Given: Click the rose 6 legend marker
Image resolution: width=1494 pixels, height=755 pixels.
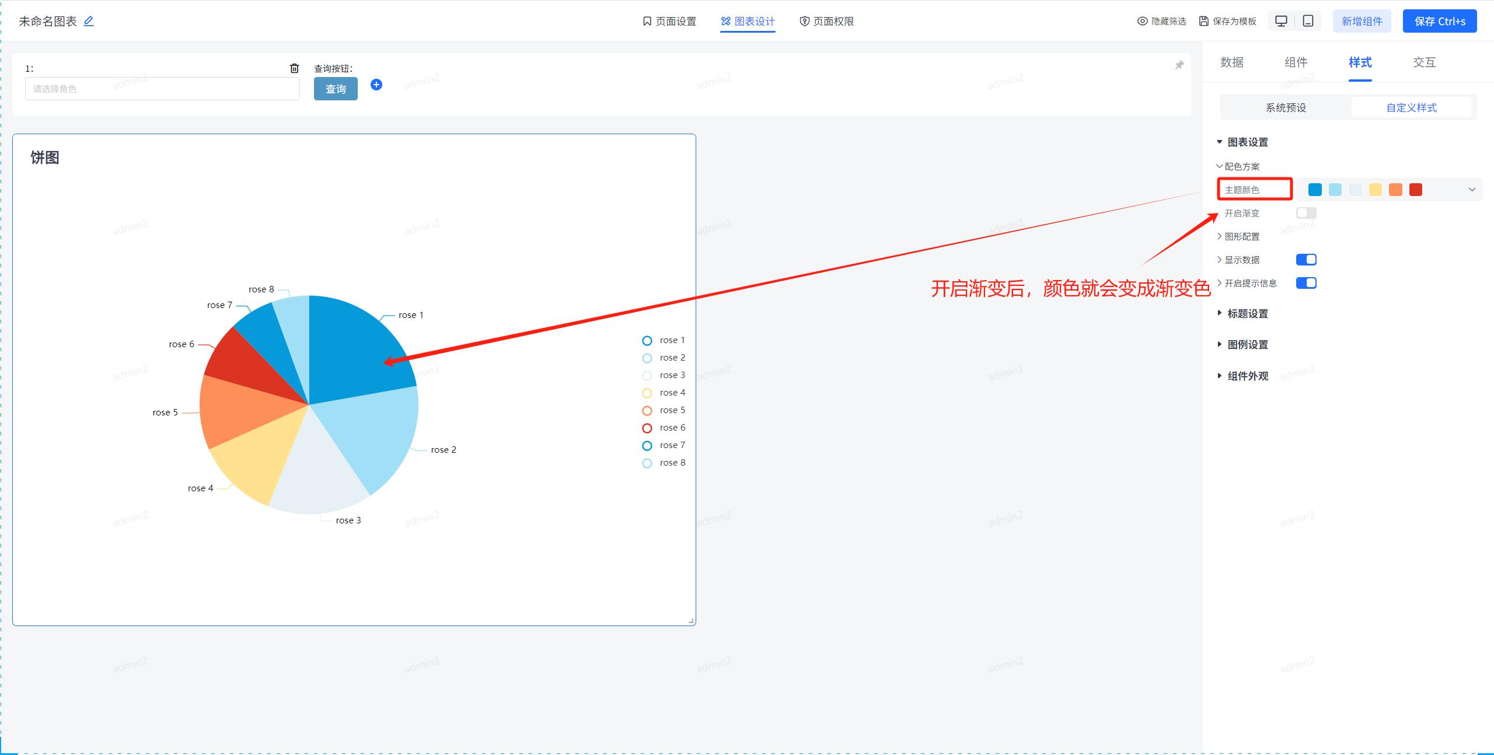Looking at the screenshot, I should pos(647,428).
